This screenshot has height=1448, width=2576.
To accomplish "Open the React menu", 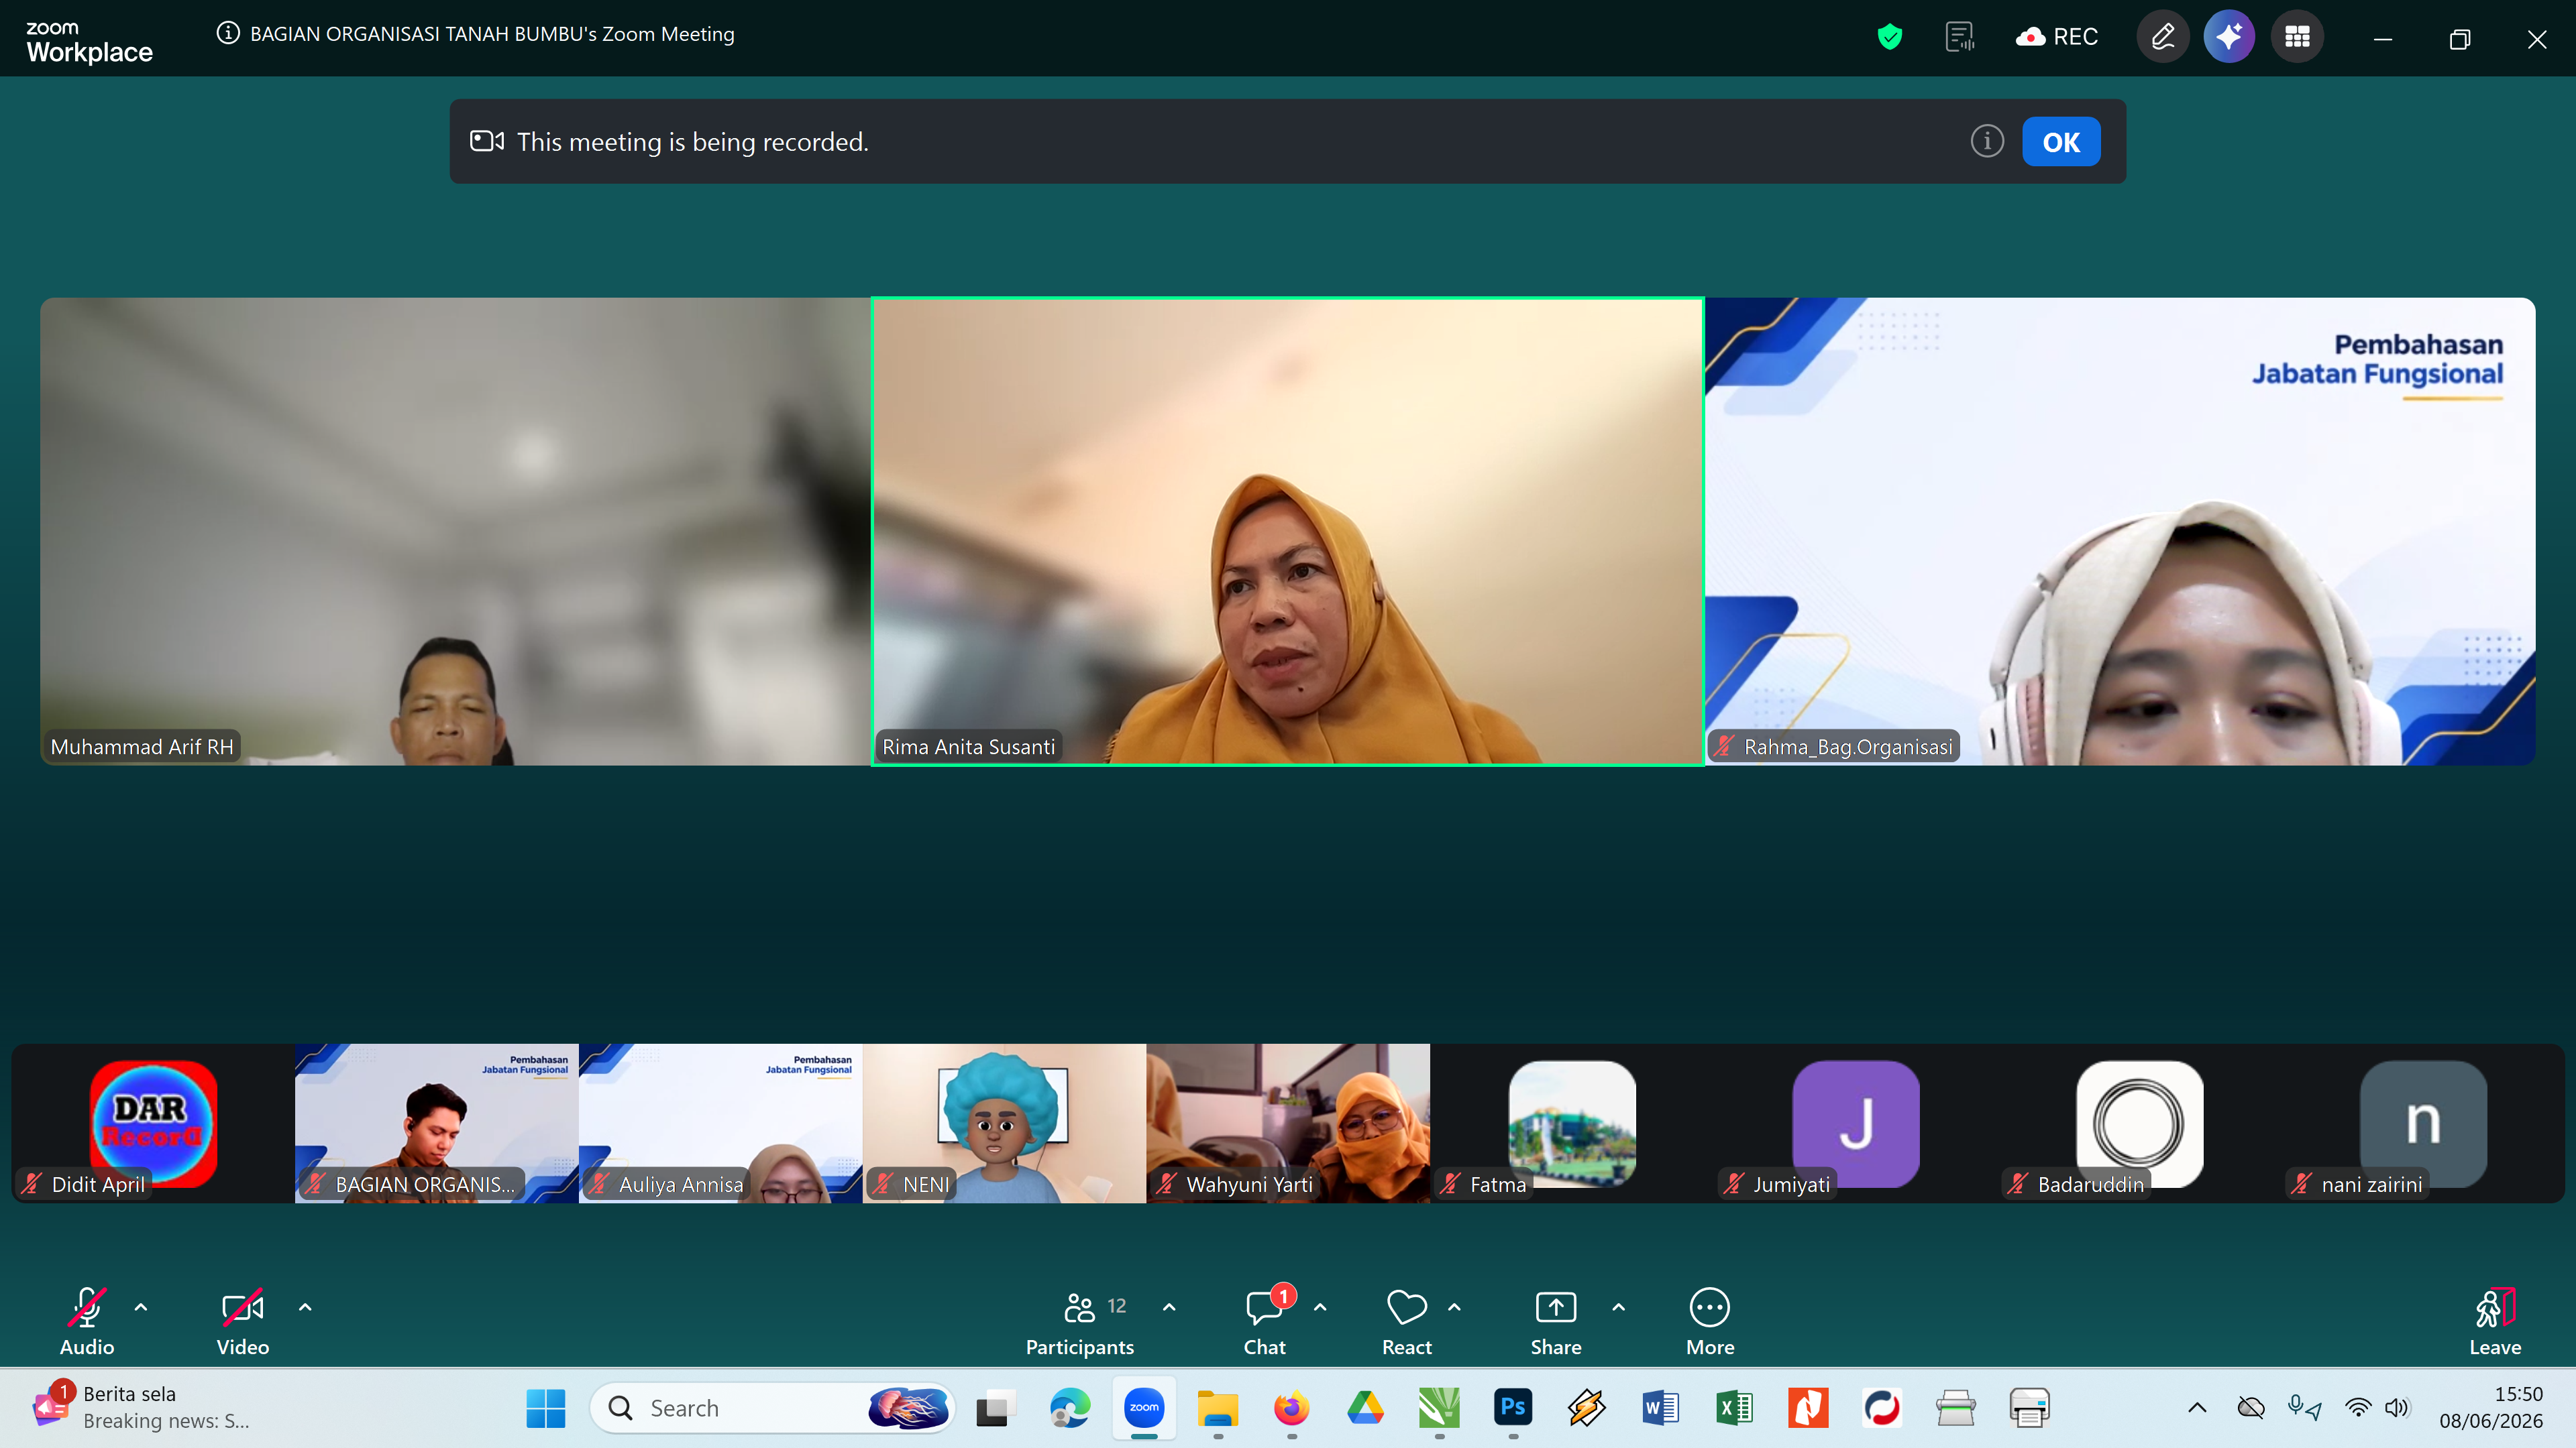I will click(x=1407, y=1320).
